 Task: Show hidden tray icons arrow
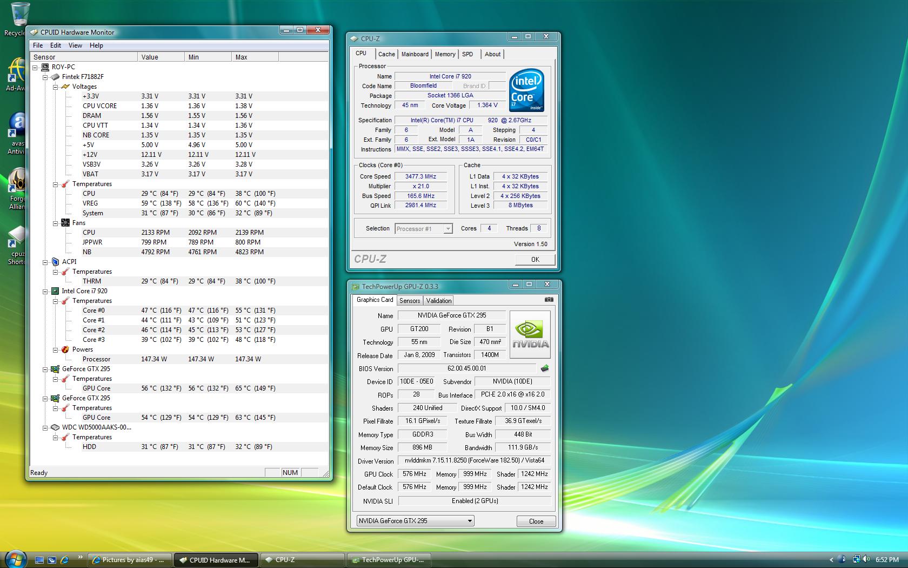pos(831,560)
